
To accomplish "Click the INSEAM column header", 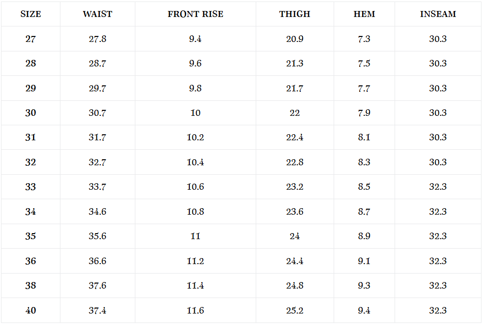I will pos(438,14).
